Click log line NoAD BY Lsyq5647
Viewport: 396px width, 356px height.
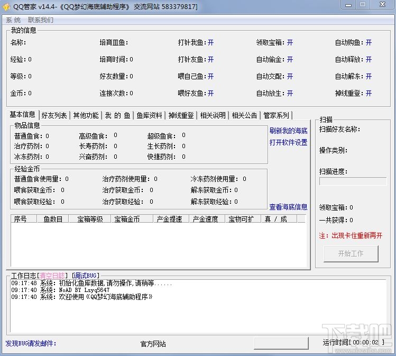point(60,290)
